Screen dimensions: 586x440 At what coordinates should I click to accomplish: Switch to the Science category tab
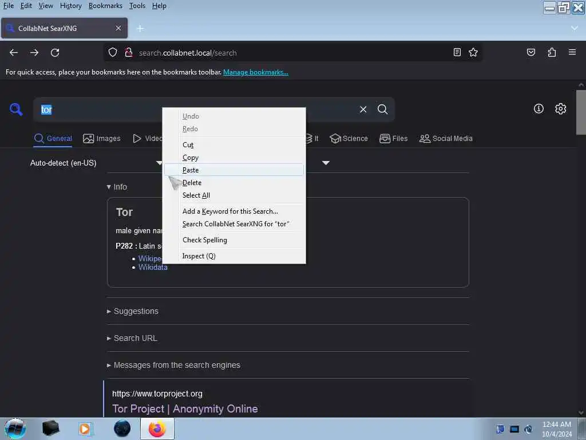pyautogui.click(x=349, y=139)
